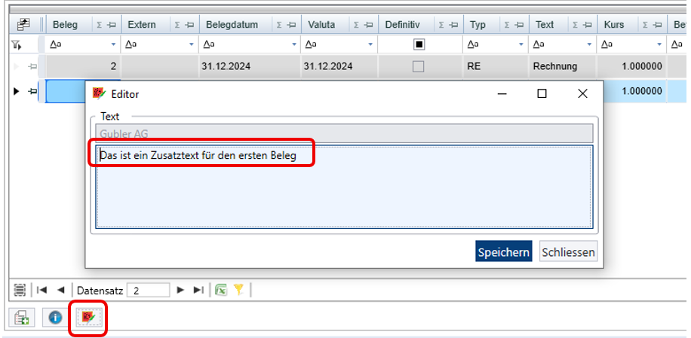691x338 pixels.
Task: Click the Text column header
Action: tap(545, 25)
